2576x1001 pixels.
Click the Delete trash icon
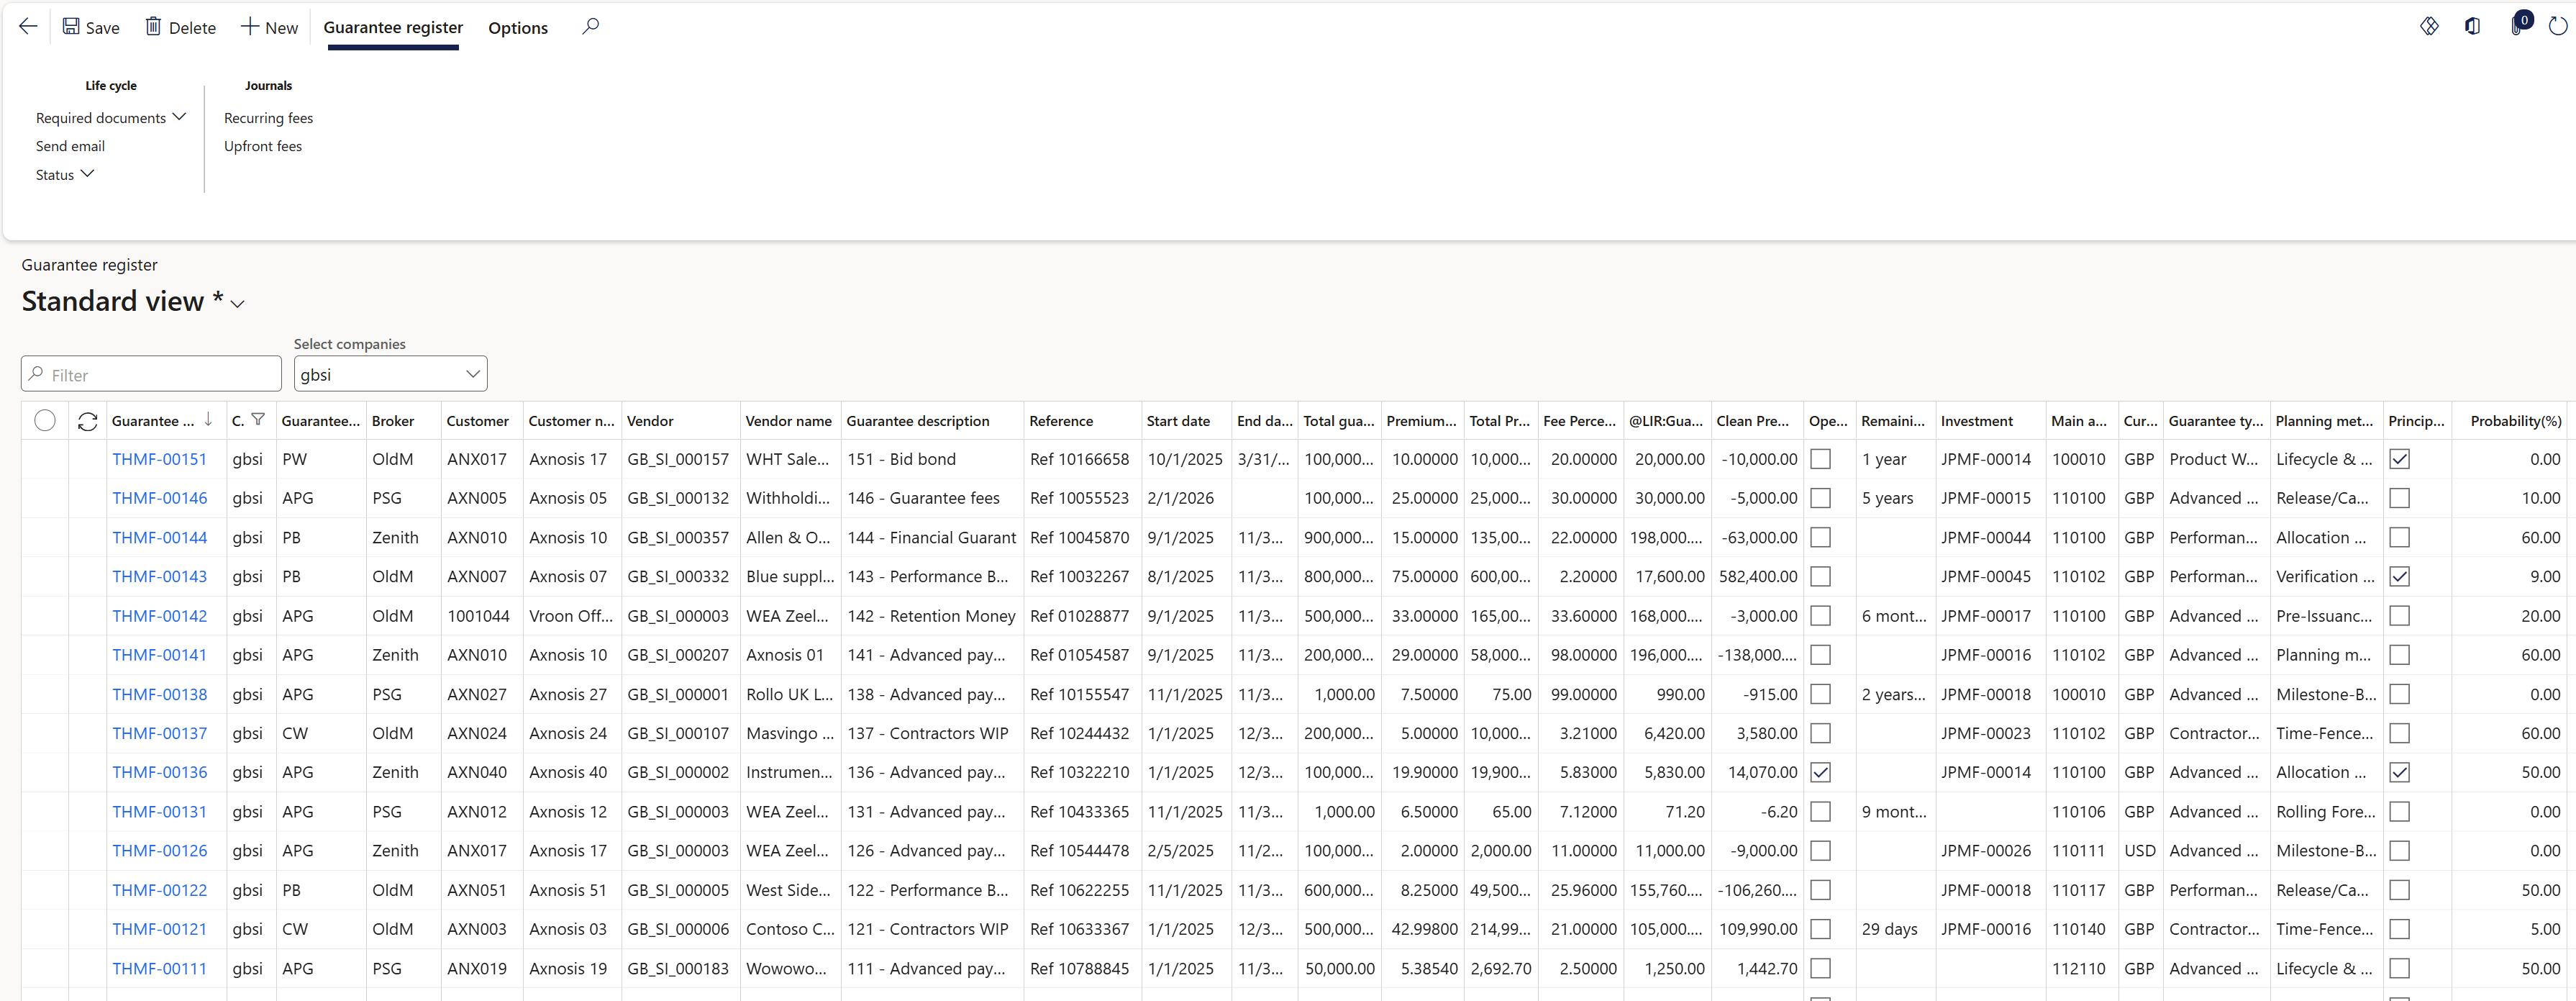click(x=153, y=27)
